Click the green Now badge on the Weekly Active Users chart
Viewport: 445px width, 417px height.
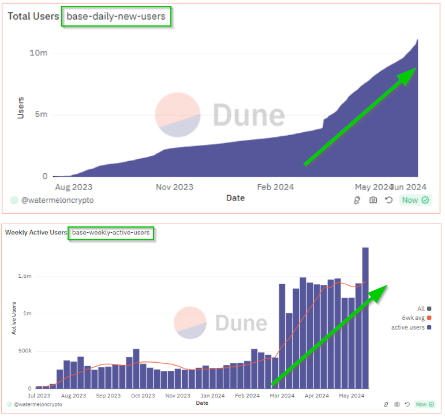coord(425,404)
